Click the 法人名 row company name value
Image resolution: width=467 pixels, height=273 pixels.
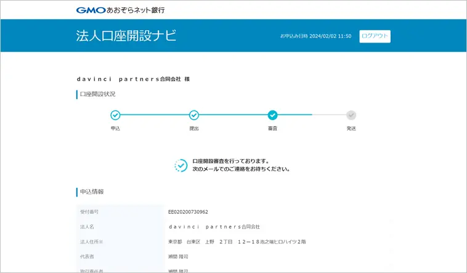214,227
